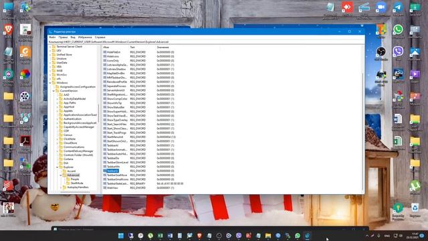Viewport: 428px width, 241px height.
Task: Select the Start_SearchFiles value
Action: click(116, 124)
